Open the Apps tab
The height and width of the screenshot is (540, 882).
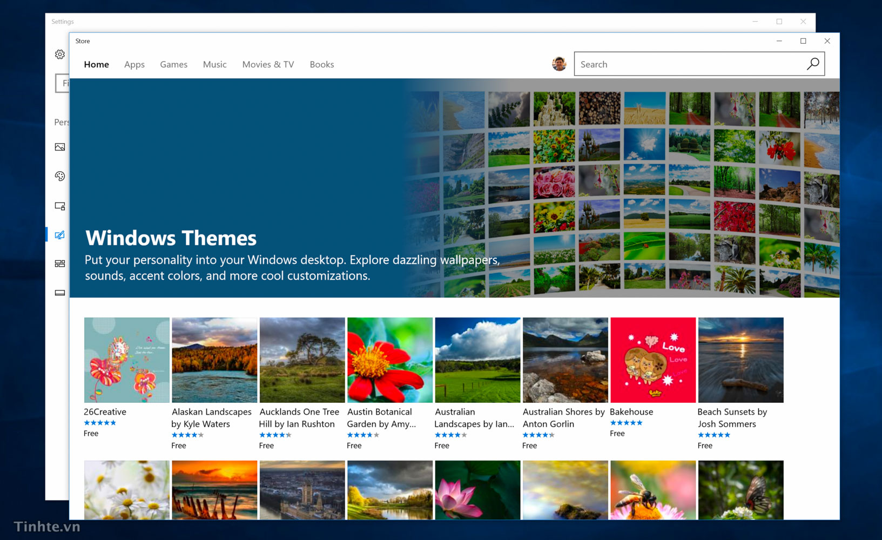134,64
